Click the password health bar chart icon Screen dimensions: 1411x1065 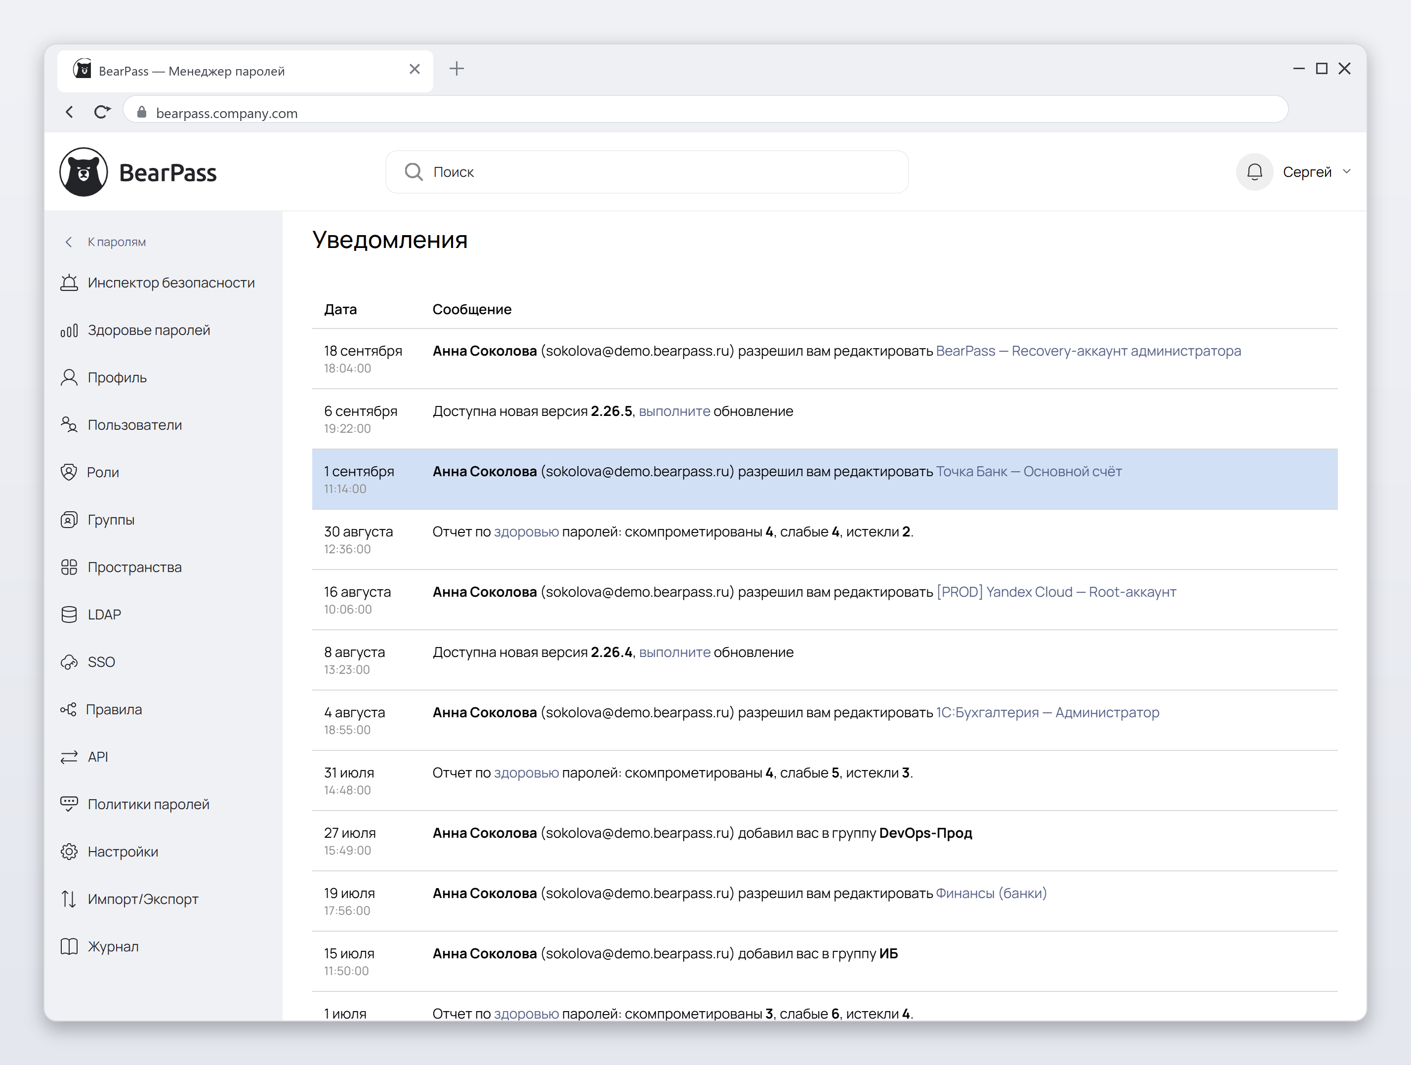pos(69,330)
